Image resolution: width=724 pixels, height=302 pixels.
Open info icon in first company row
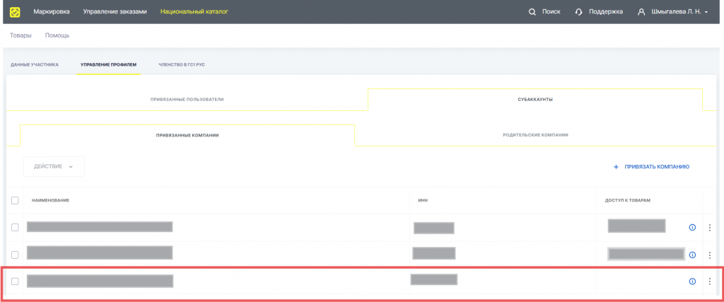[x=692, y=227]
